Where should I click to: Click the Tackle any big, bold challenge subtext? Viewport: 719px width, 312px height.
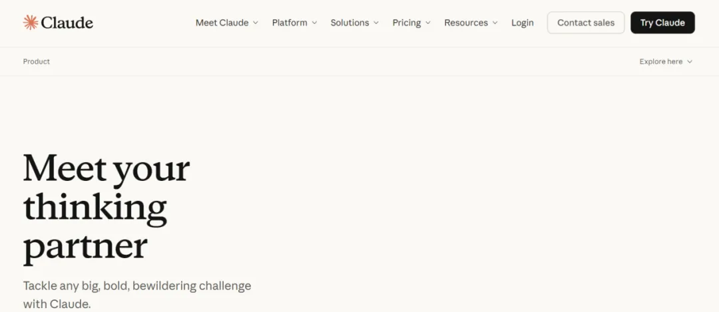(x=137, y=294)
